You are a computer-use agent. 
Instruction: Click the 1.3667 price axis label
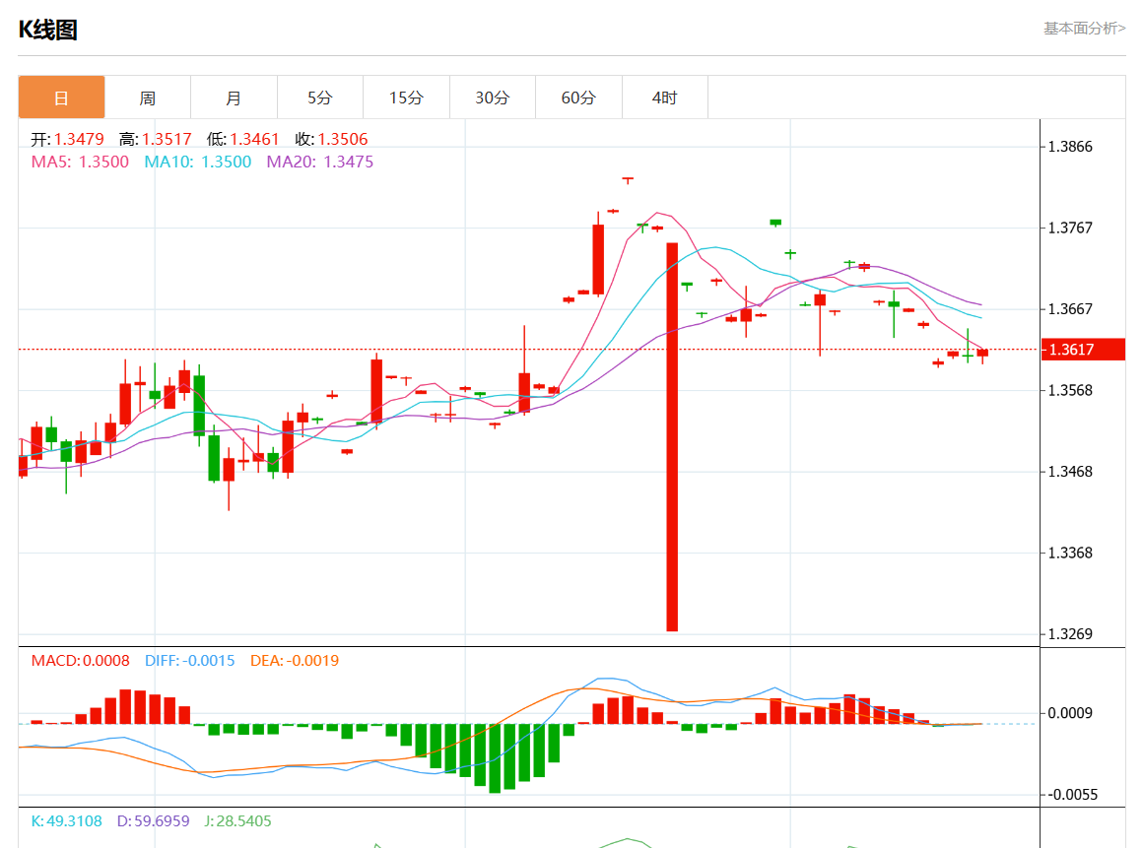pos(1070,309)
